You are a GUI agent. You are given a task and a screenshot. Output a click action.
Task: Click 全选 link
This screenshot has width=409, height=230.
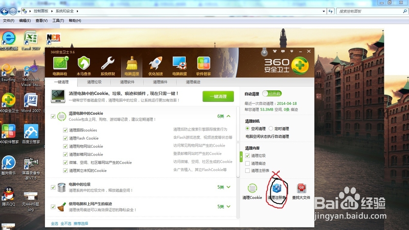(54, 223)
